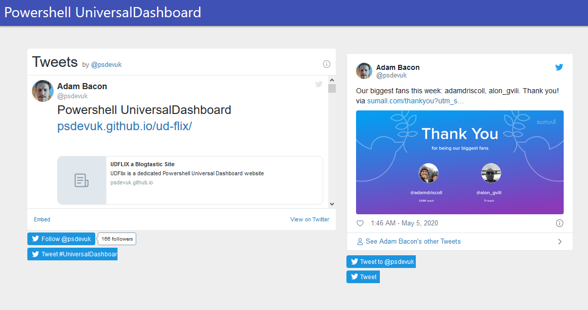Click the Powershell UniversalDashboard navbar title
Screen dimensions: 588x310
pos(103,12)
